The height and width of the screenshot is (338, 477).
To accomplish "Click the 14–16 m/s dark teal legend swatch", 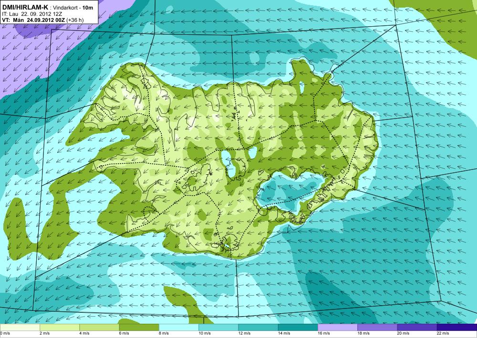I will click(x=298, y=328).
